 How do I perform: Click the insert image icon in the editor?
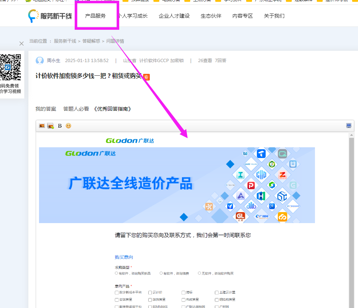pos(42,126)
